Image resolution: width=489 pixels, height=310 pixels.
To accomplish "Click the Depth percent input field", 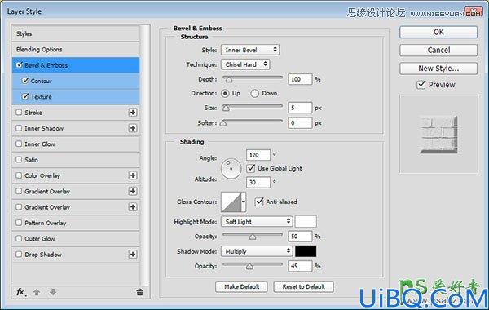I will 300,79.
